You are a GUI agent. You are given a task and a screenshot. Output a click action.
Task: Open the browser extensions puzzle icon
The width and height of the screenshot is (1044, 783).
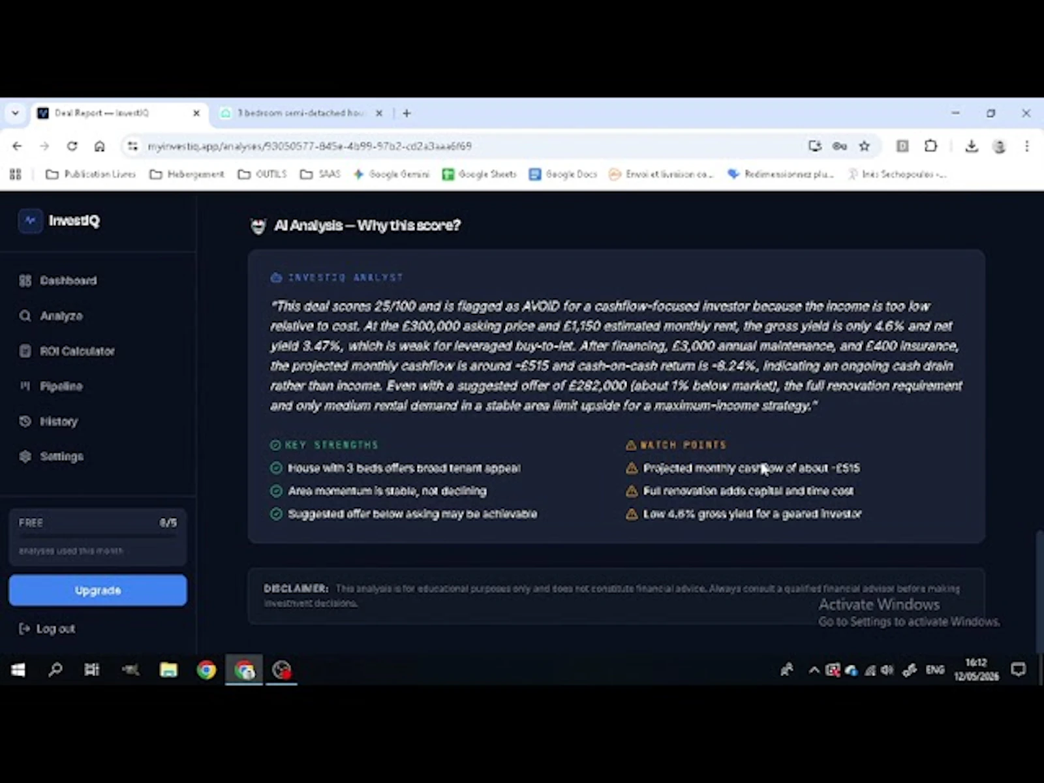(931, 146)
